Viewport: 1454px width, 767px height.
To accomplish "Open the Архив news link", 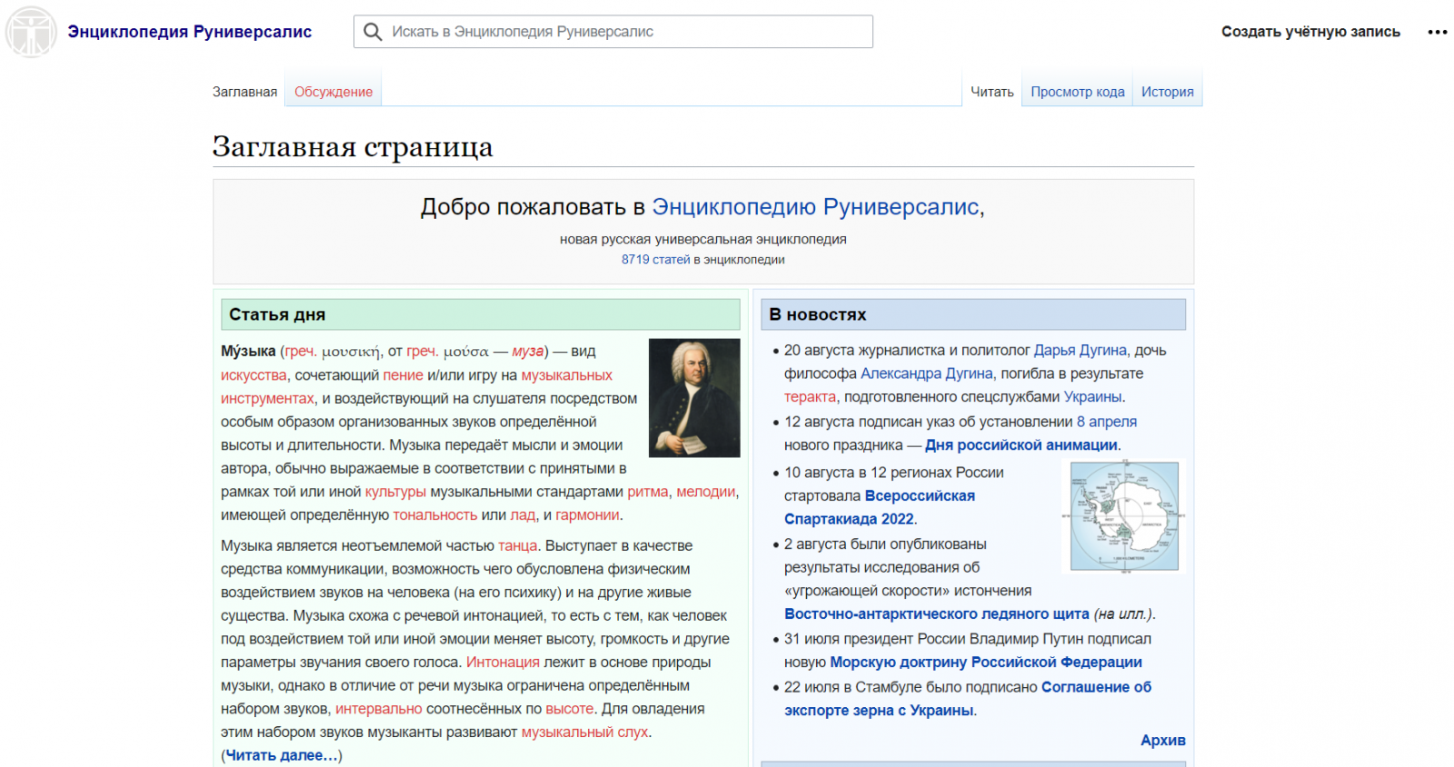I will pyautogui.click(x=1163, y=741).
